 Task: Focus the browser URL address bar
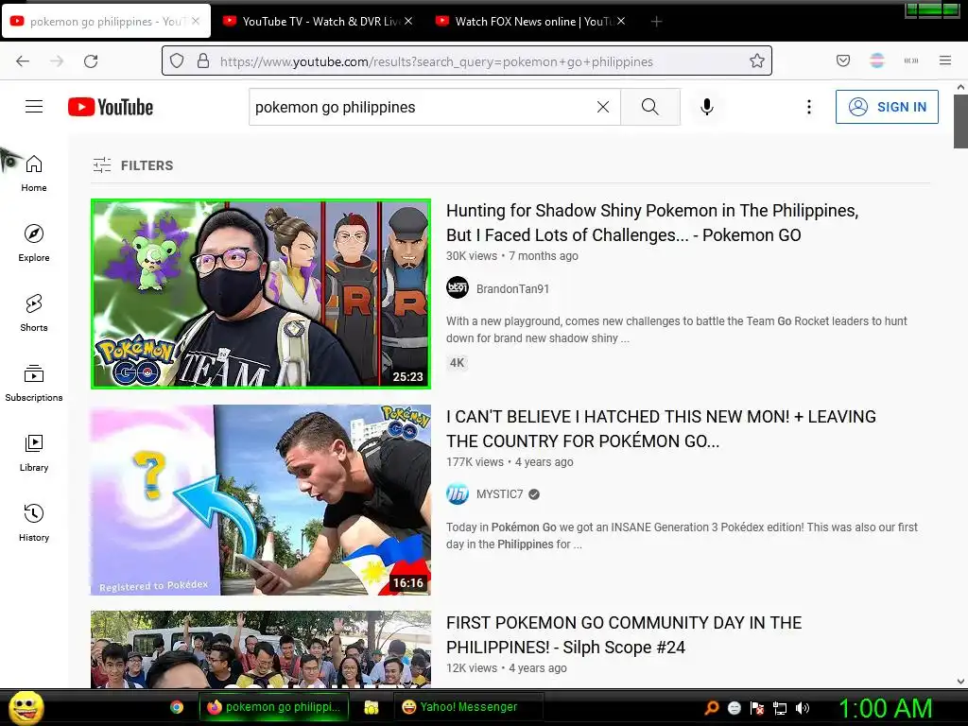[x=467, y=61]
